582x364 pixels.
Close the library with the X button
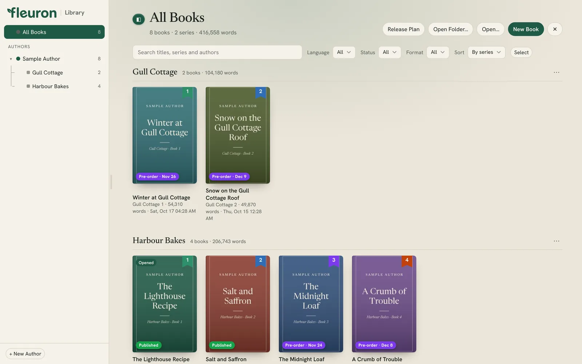coord(555,29)
